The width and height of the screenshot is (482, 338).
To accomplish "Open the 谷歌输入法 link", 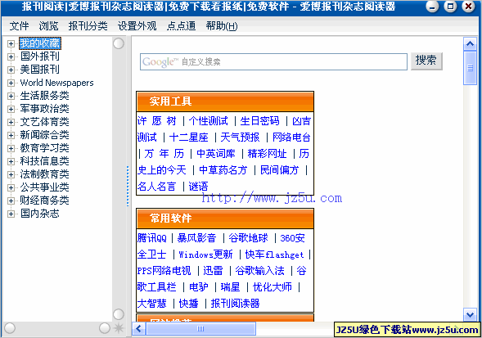I will tap(259, 271).
